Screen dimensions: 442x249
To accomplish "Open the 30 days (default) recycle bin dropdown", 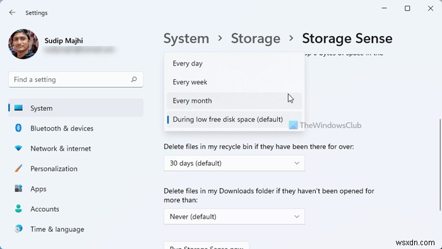I will [234, 163].
